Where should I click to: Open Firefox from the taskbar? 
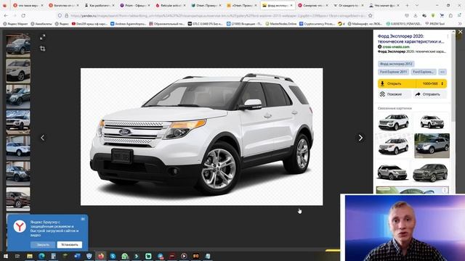tap(101, 256)
